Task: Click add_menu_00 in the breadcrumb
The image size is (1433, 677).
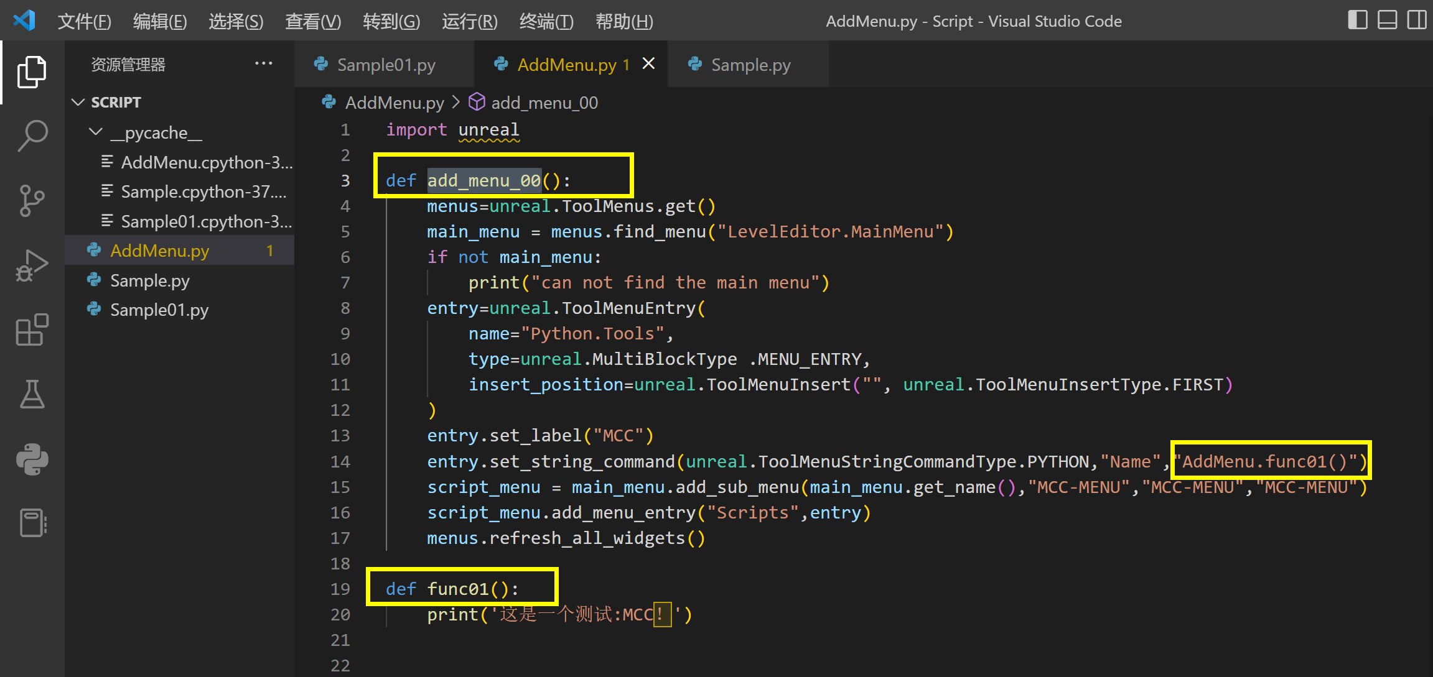Action: [544, 103]
